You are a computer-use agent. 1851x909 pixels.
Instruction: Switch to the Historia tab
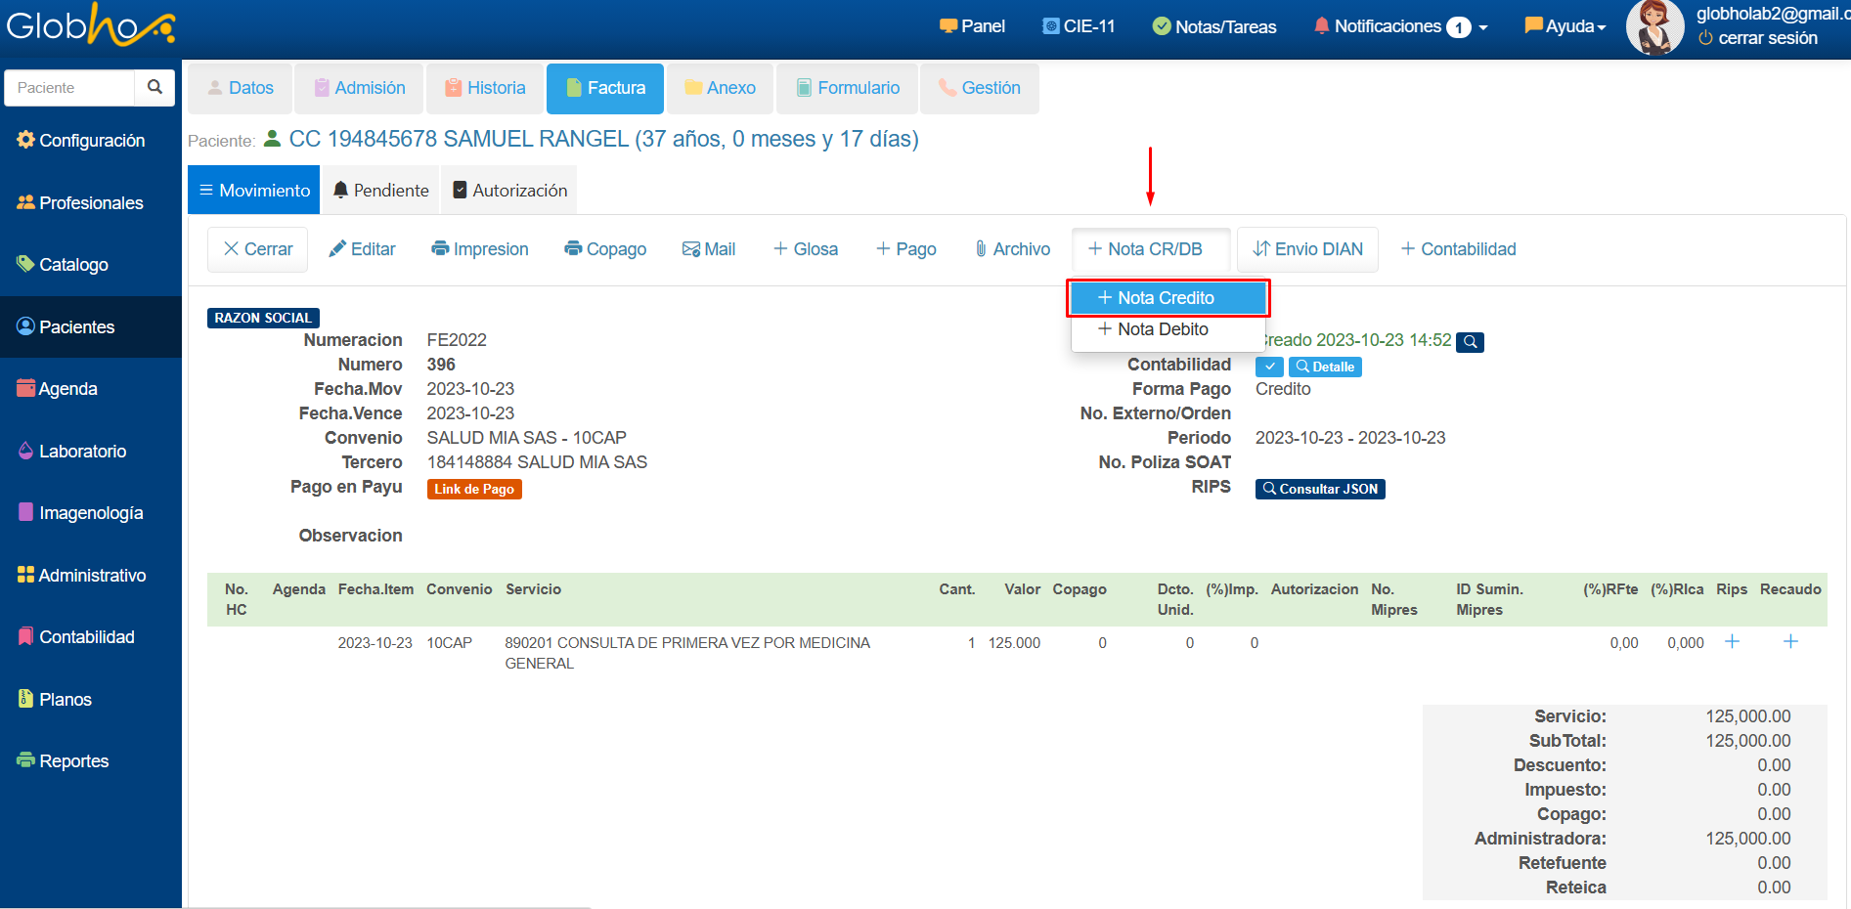[x=485, y=88]
